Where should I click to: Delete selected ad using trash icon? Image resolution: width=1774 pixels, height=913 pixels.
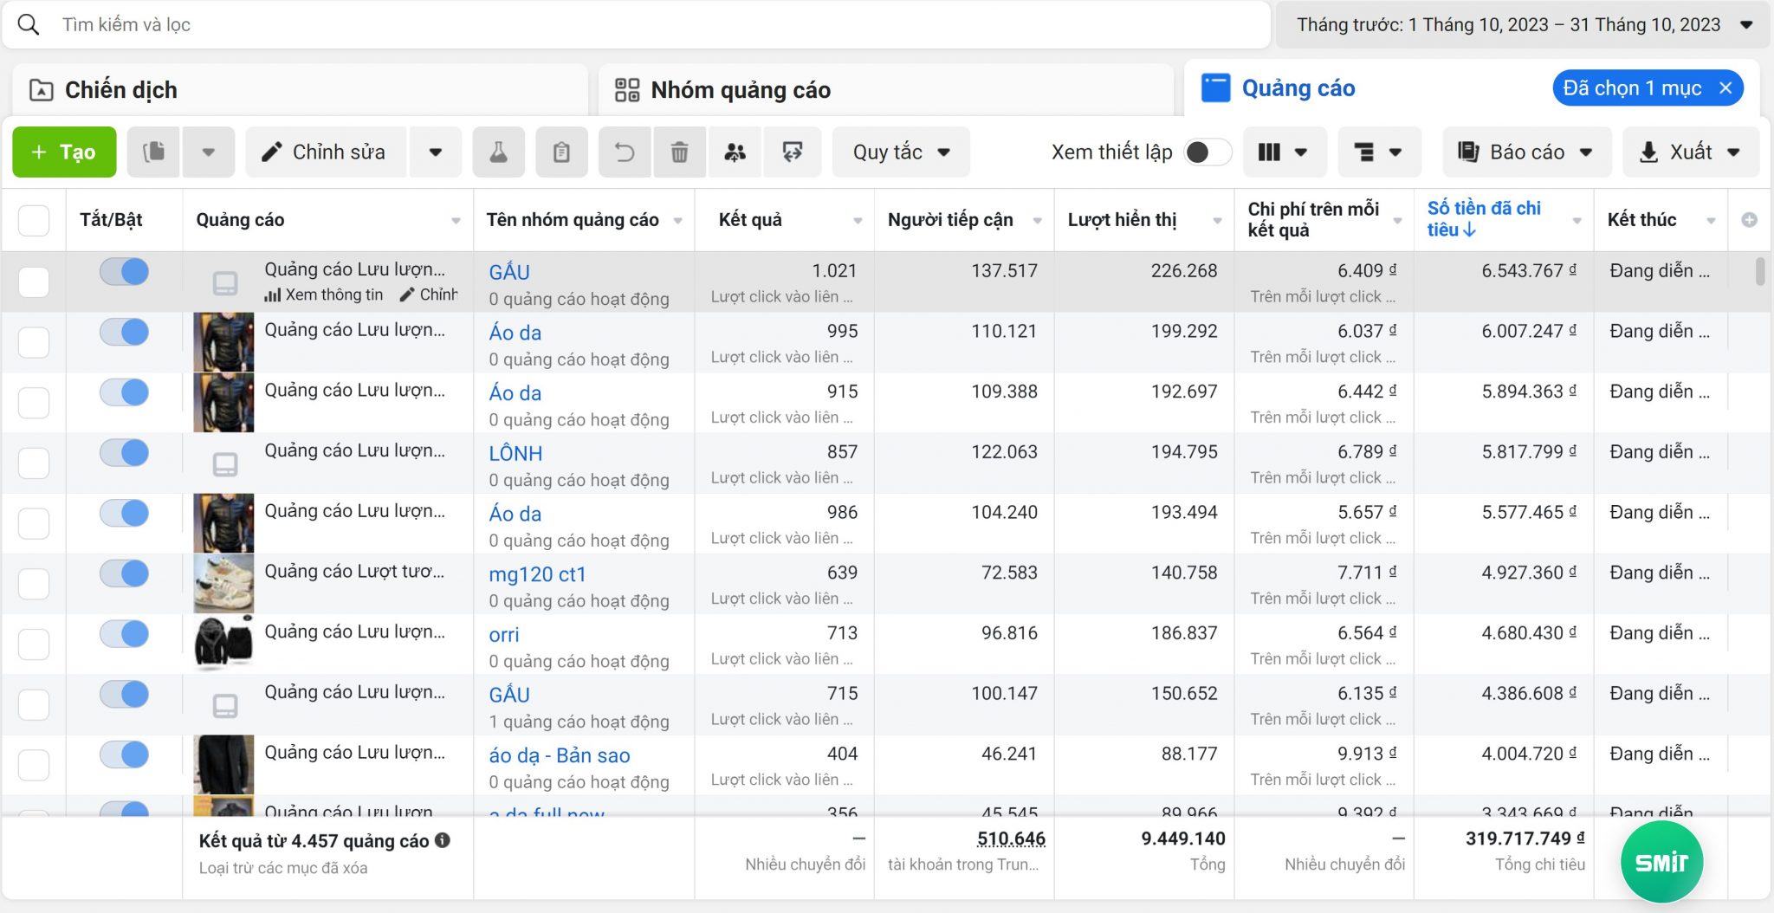pyautogui.click(x=679, y=152)
